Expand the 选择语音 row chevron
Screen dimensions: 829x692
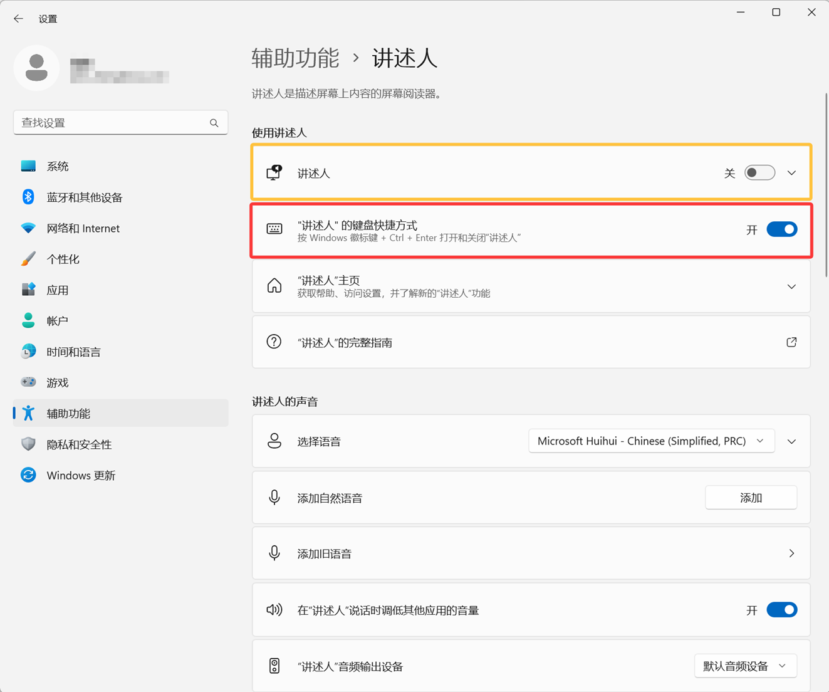(x=791, y=441)
